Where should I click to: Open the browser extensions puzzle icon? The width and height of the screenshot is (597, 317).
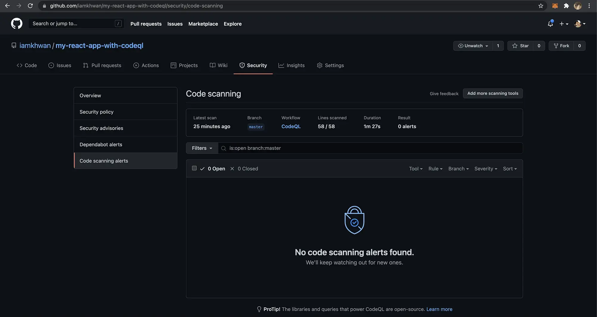566,6
